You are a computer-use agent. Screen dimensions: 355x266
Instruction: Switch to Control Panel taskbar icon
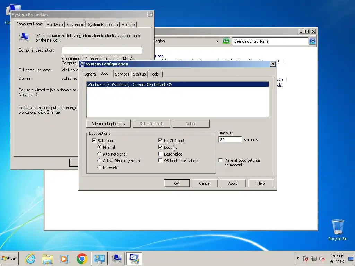[x=99, y=258]
